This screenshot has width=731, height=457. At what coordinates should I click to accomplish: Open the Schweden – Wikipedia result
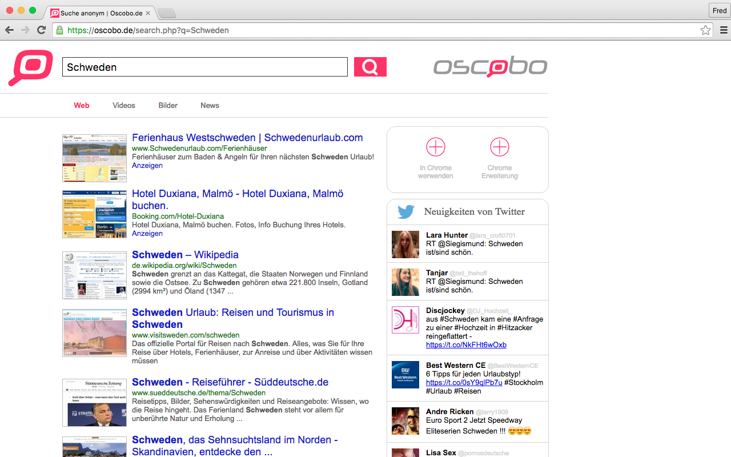point(185,255)
